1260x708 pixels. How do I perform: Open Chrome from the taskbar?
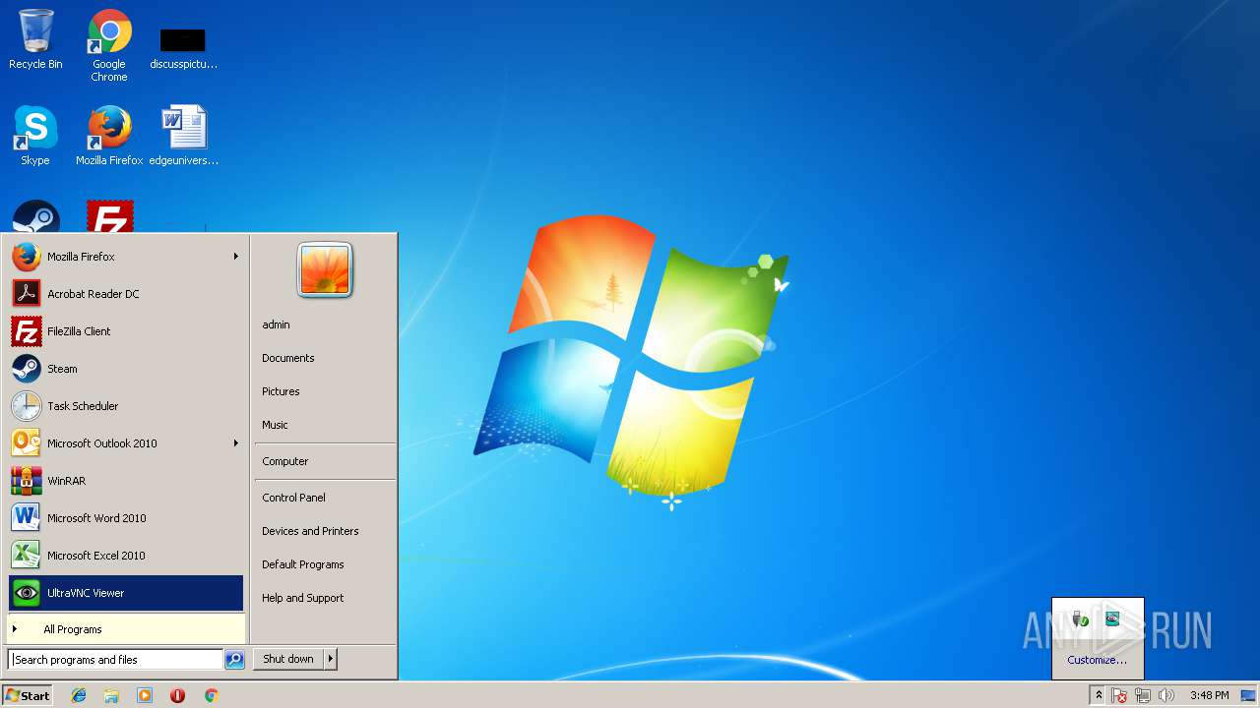pos(211,695)
